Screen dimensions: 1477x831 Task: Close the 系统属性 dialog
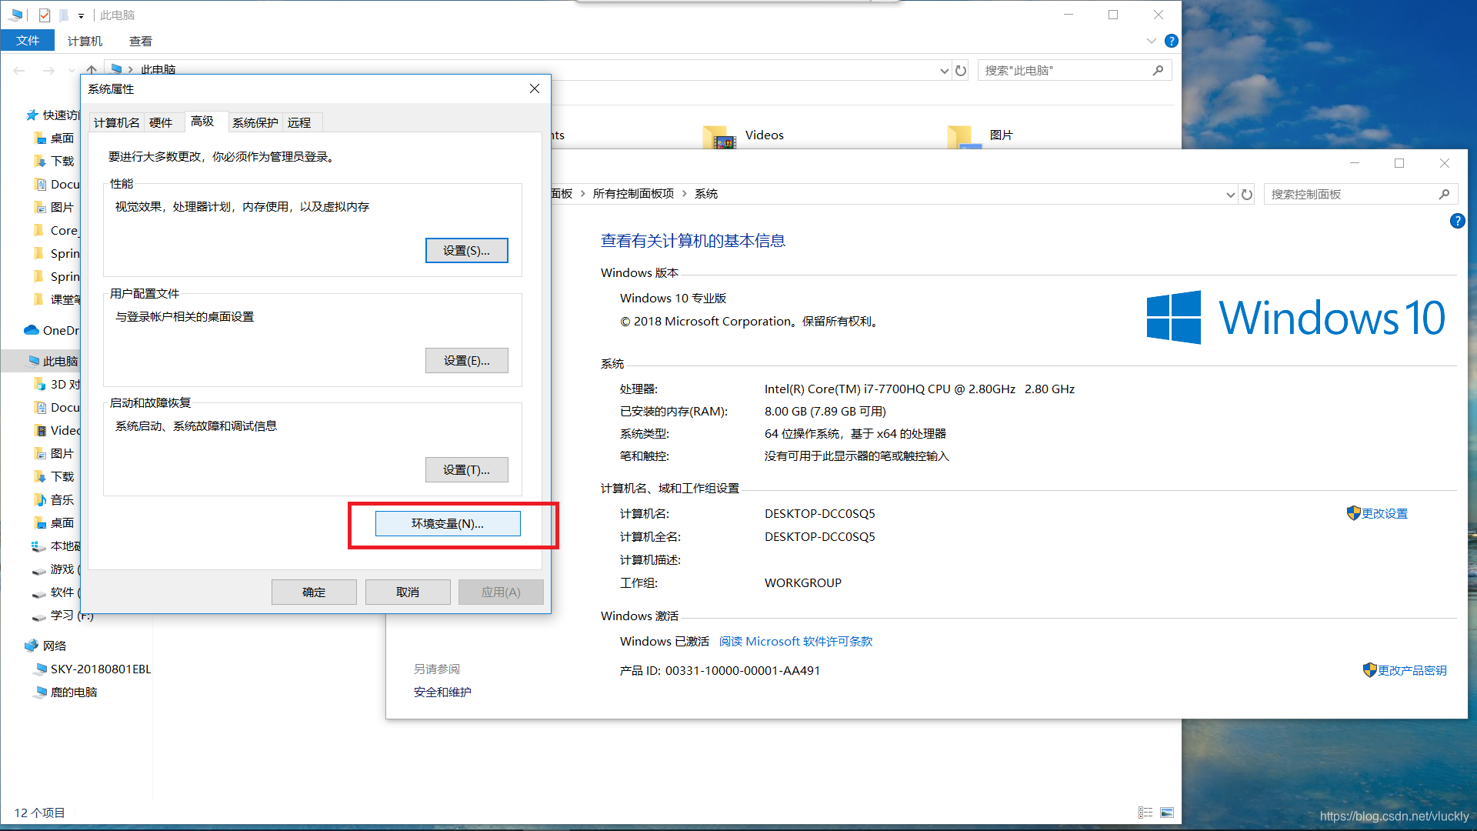click(535, 89)
